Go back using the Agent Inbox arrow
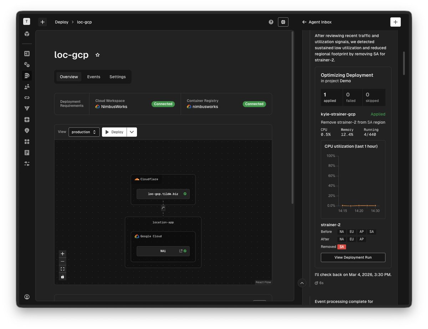Image resolution: width=428 pixels, height=329 pixels. click(x=304, y=22)
